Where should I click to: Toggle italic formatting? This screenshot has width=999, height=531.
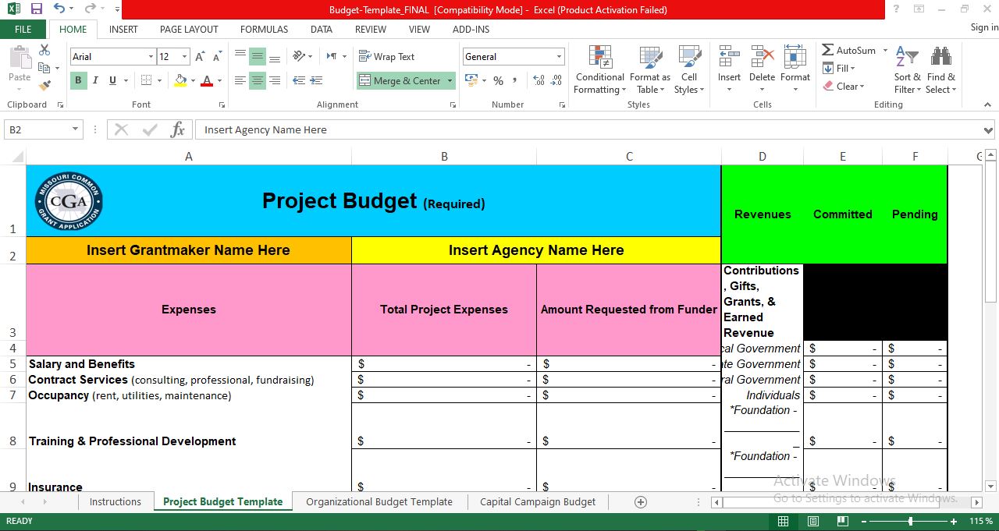pos(95,80)
